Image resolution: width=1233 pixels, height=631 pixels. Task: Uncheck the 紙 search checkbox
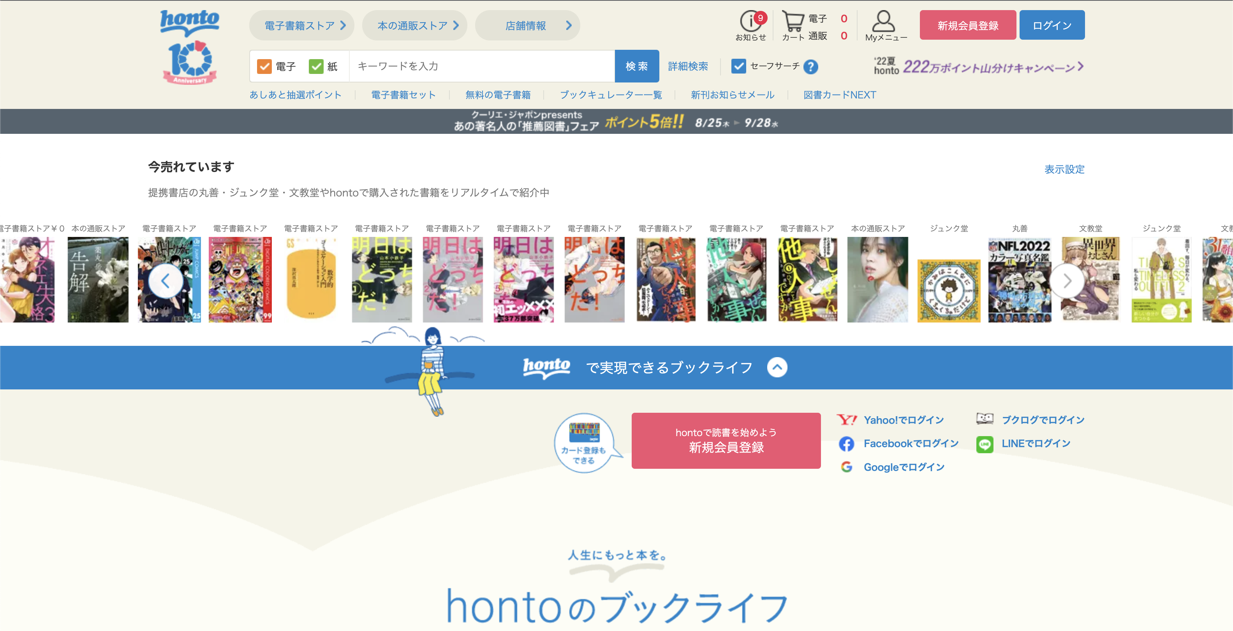click(316, 67)
